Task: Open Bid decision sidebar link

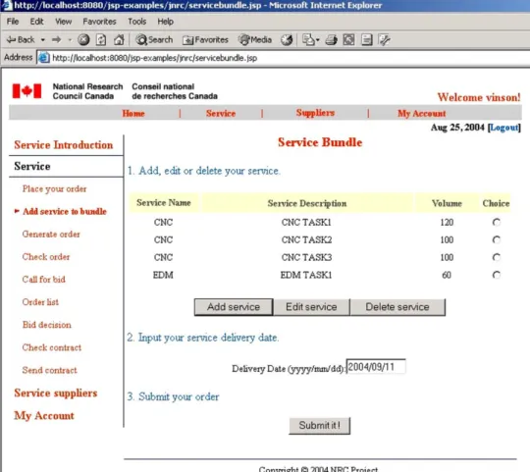Action: tap(47, 325)
